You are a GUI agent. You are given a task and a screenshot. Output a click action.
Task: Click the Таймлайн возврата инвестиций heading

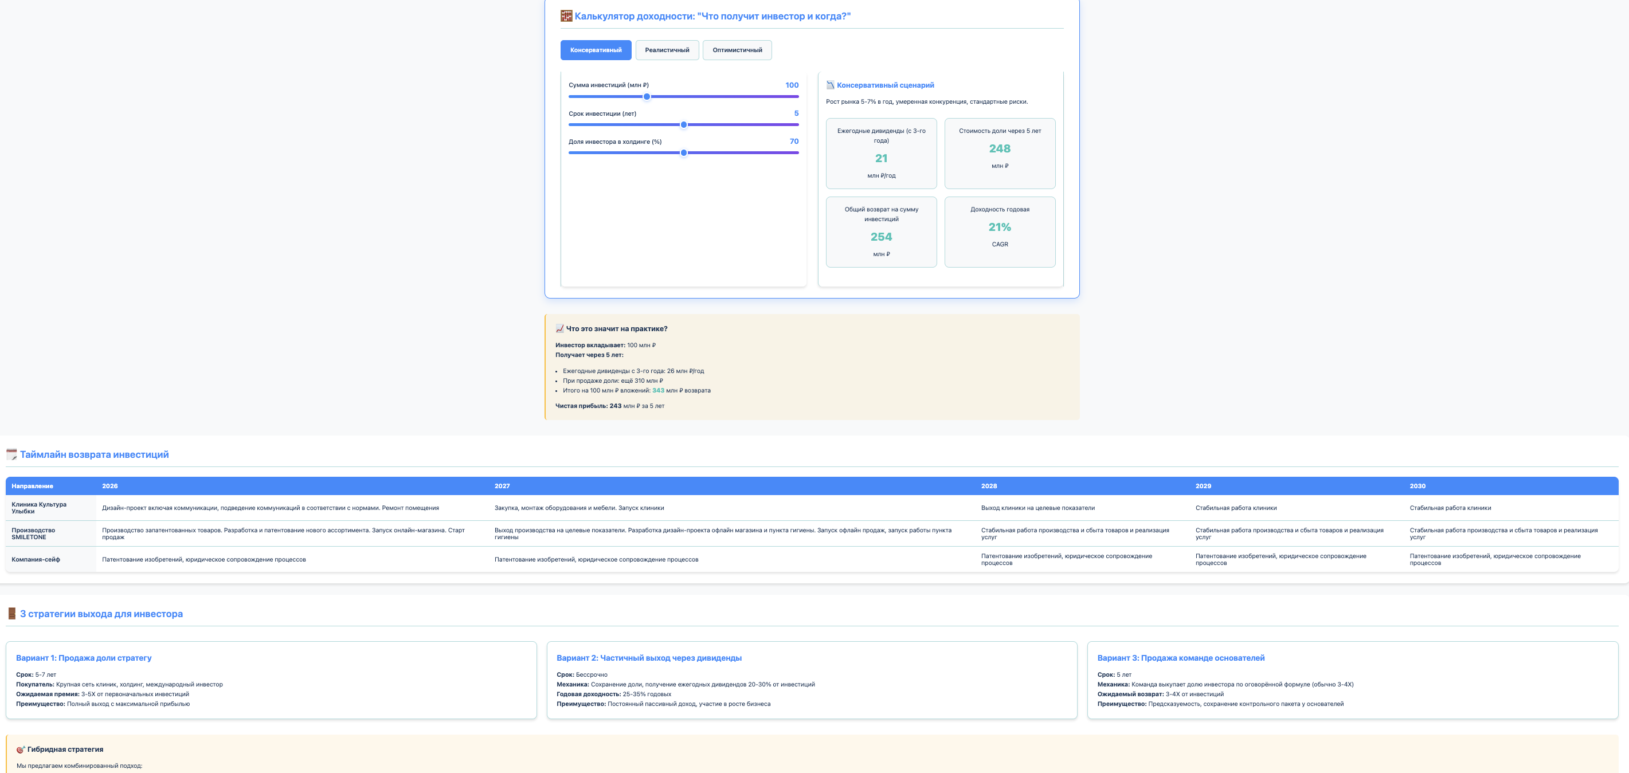94,454
